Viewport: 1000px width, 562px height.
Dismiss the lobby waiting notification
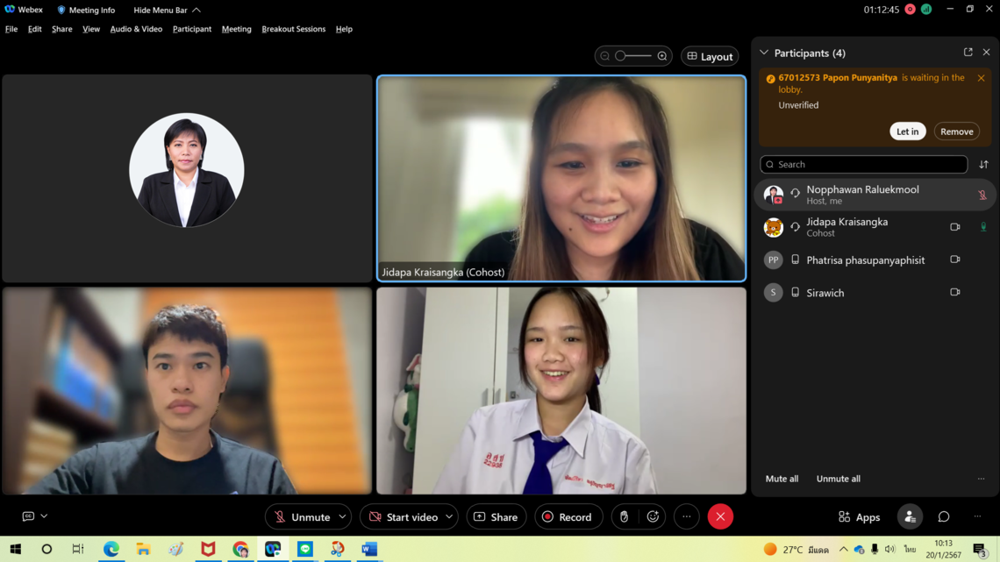click(981, 78)
